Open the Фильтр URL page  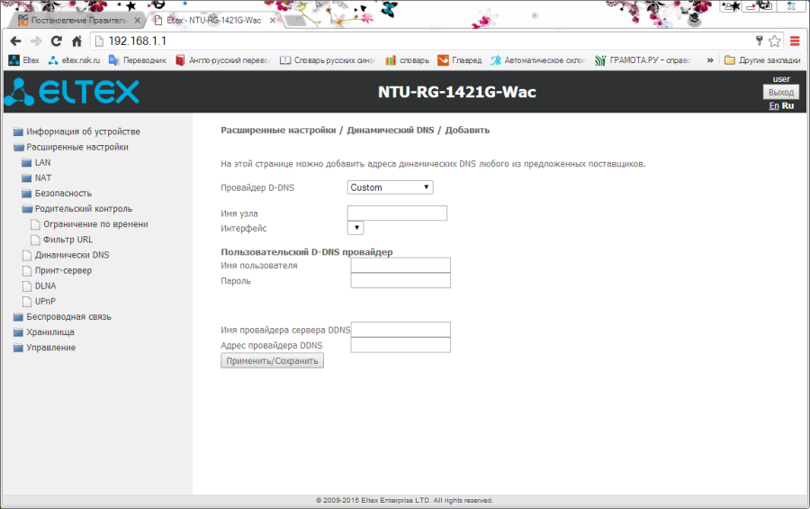coord(61,240)
